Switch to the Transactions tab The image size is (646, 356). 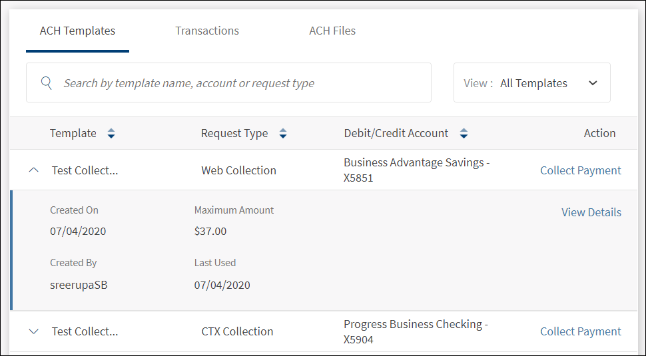pyautogui.click(x=207, y=31)
